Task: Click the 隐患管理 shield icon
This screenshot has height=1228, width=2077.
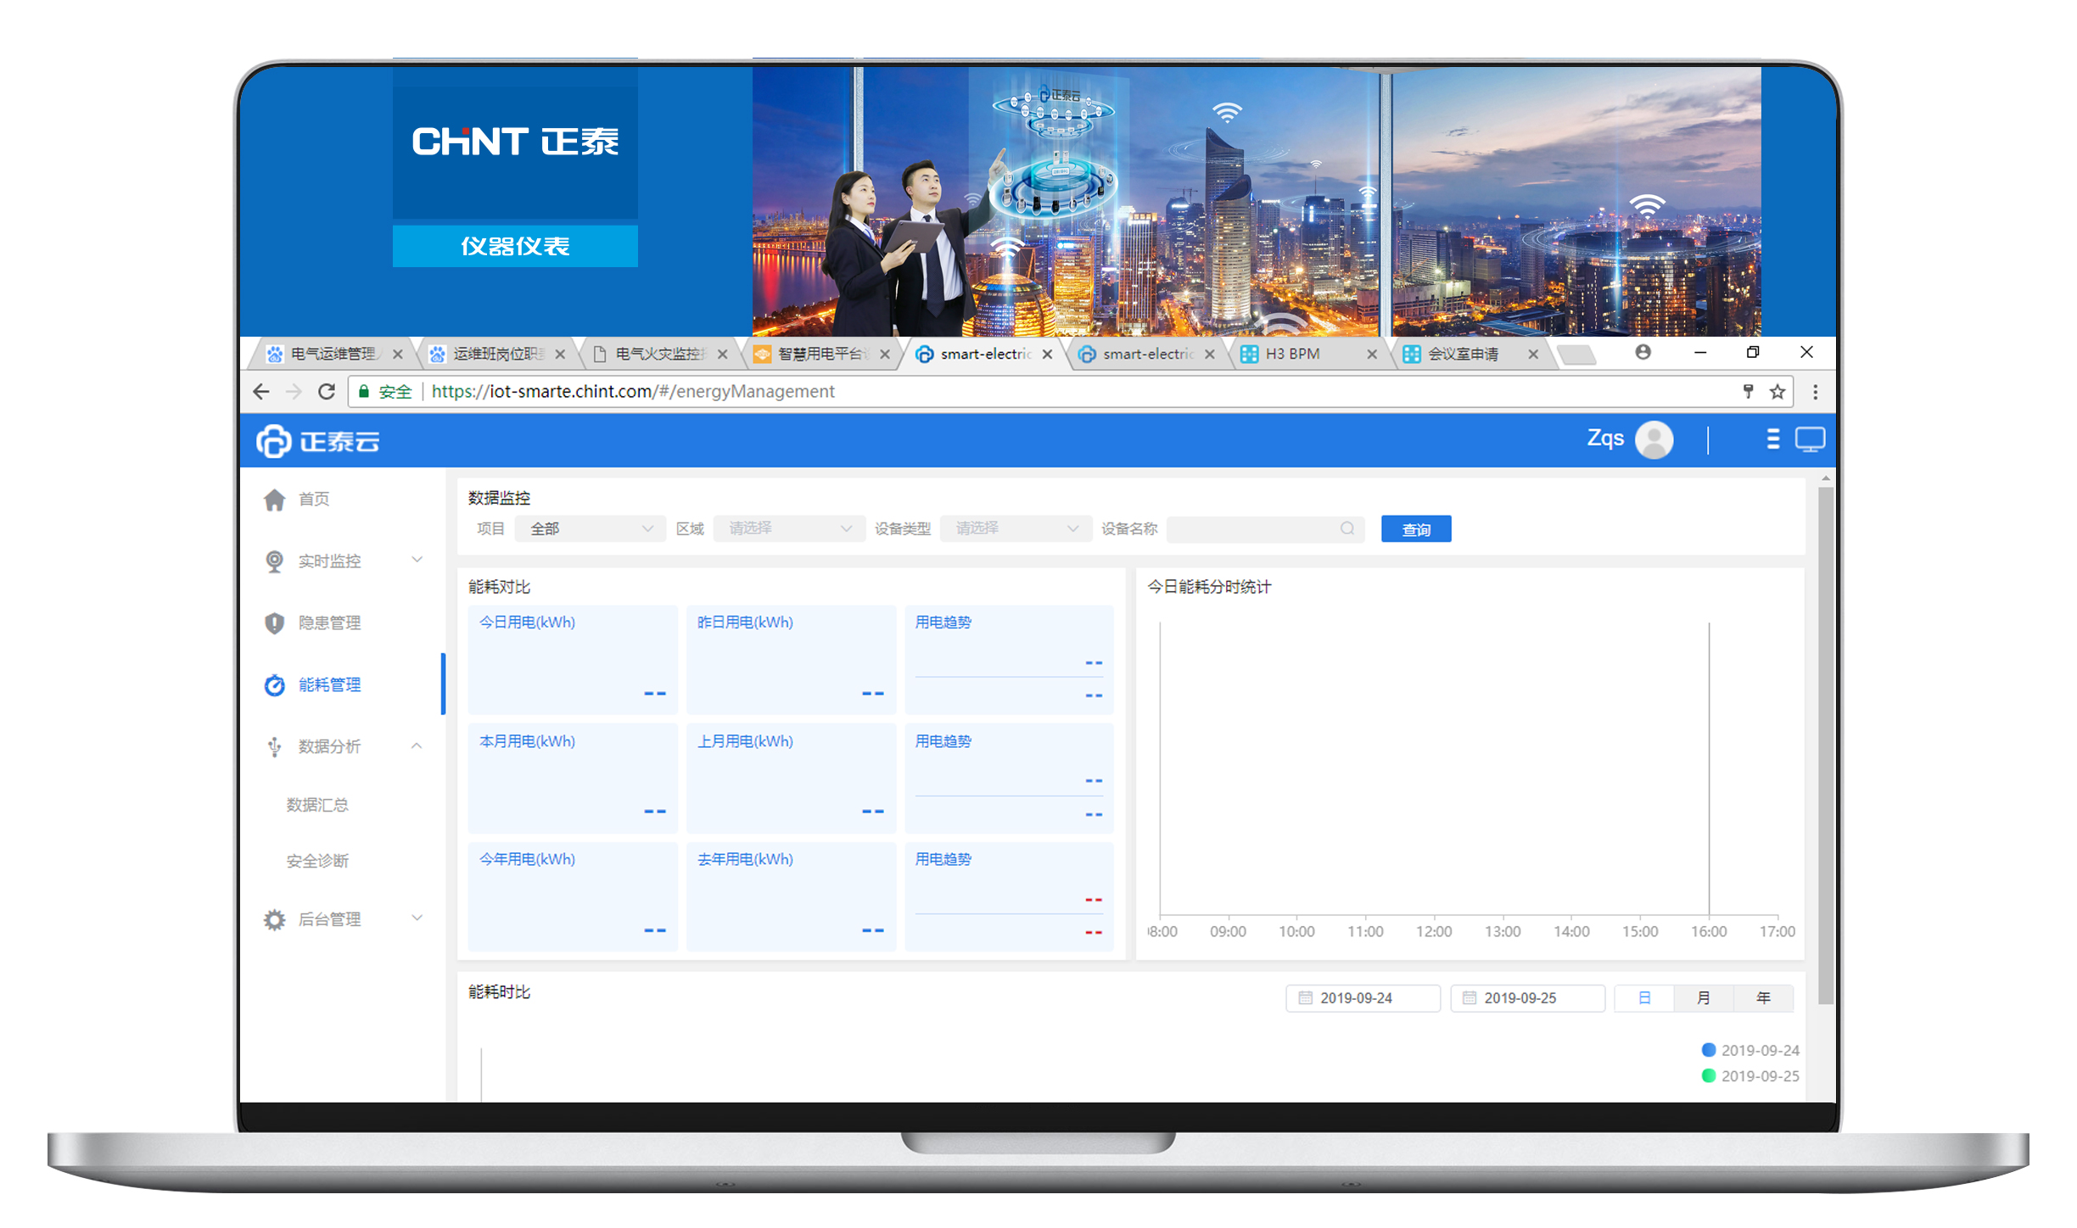Action: click(274, 623)
